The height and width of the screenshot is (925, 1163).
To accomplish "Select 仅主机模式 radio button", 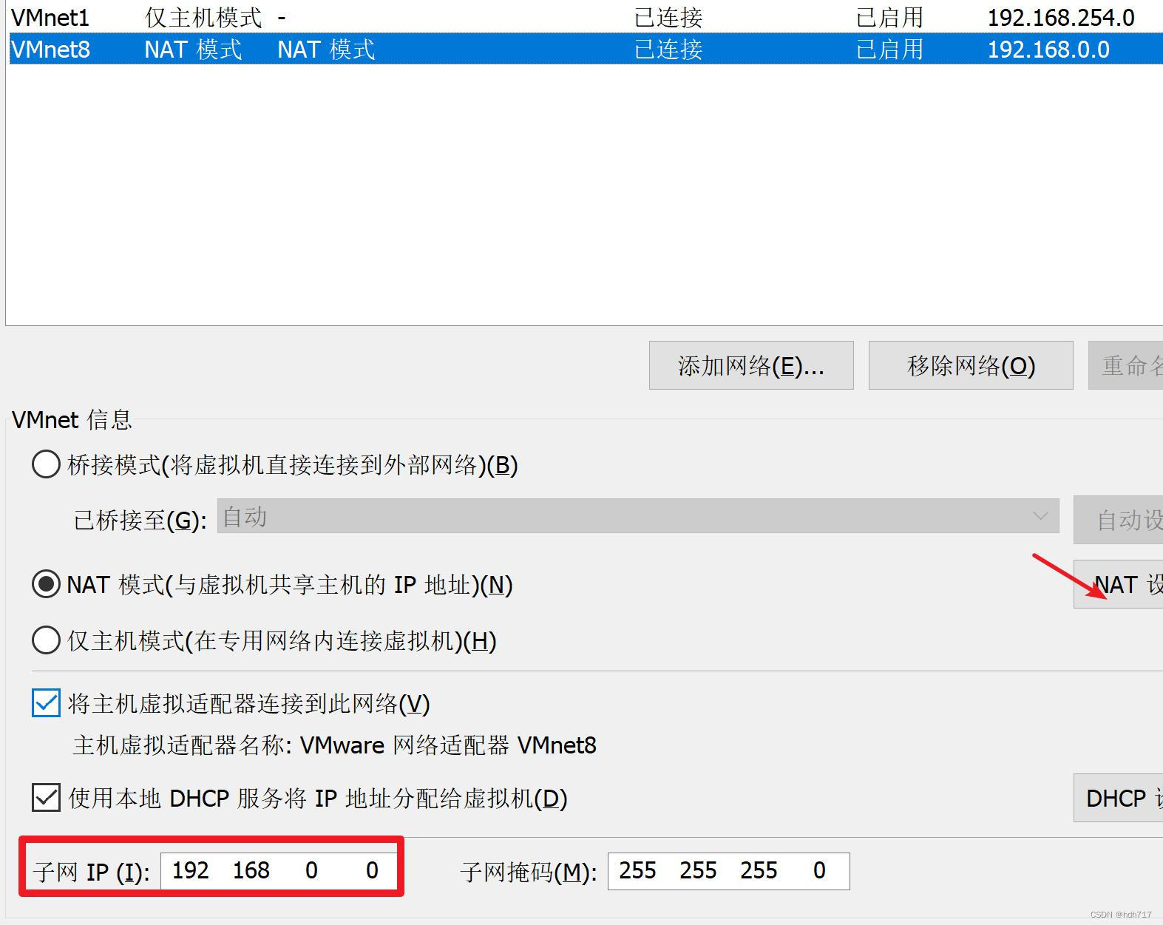I will pos(46,640).
